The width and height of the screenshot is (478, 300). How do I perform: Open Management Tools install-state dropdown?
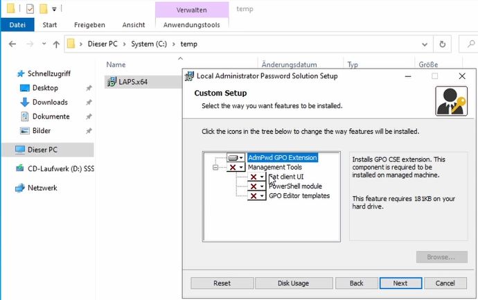(x=236, y=167)
